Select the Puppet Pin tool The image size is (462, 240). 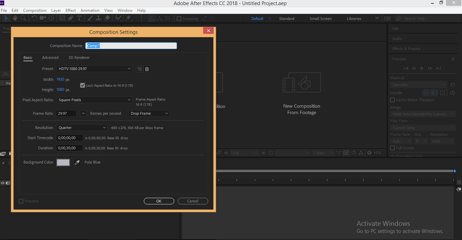pyautogui.click(x=128, y=18)
